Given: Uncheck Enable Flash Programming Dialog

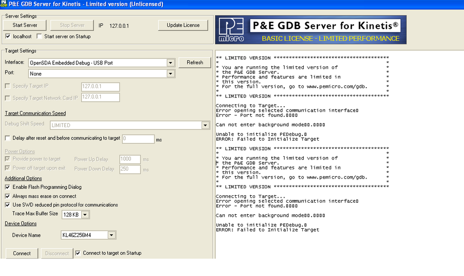Looking at the screenshot, I should click(x=8, y=187).
